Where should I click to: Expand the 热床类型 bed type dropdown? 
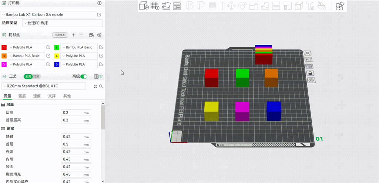pos(62,23)
